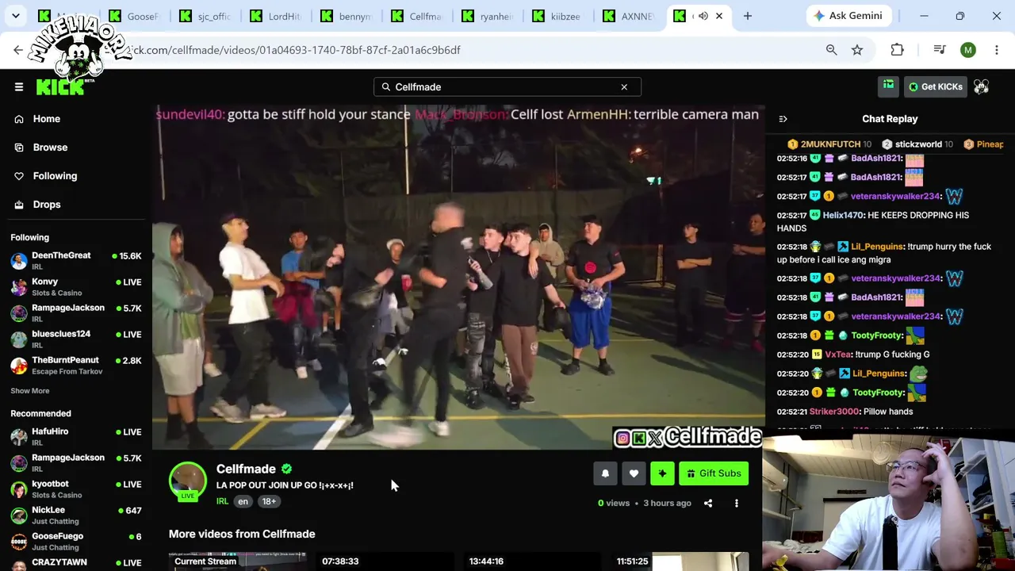
Task: Open the Chrome profile avatar M
Action: point(967,50)
